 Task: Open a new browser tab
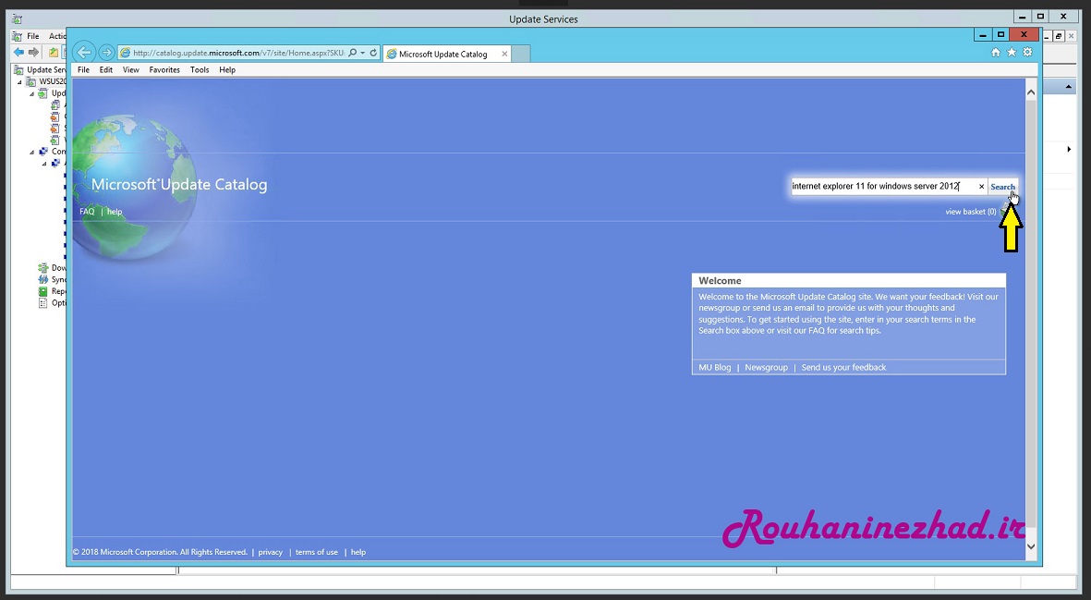point(522,54)
